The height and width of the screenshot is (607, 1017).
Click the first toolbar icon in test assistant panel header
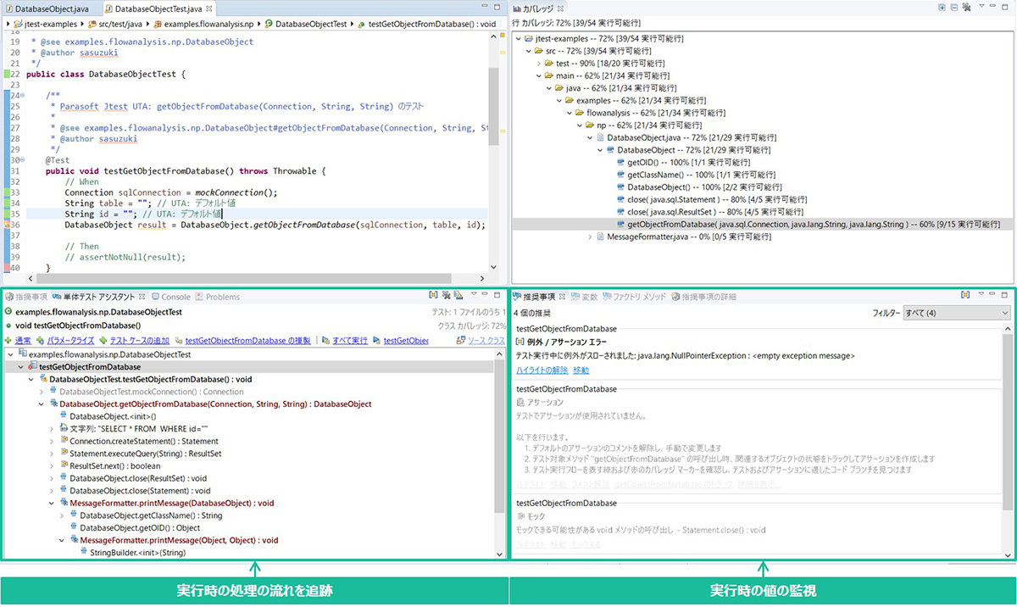[x=434, y=296]
